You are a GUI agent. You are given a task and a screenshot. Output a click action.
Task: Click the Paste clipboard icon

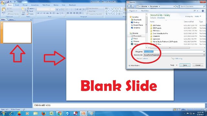pyautogui.click(x=4, y=10)
